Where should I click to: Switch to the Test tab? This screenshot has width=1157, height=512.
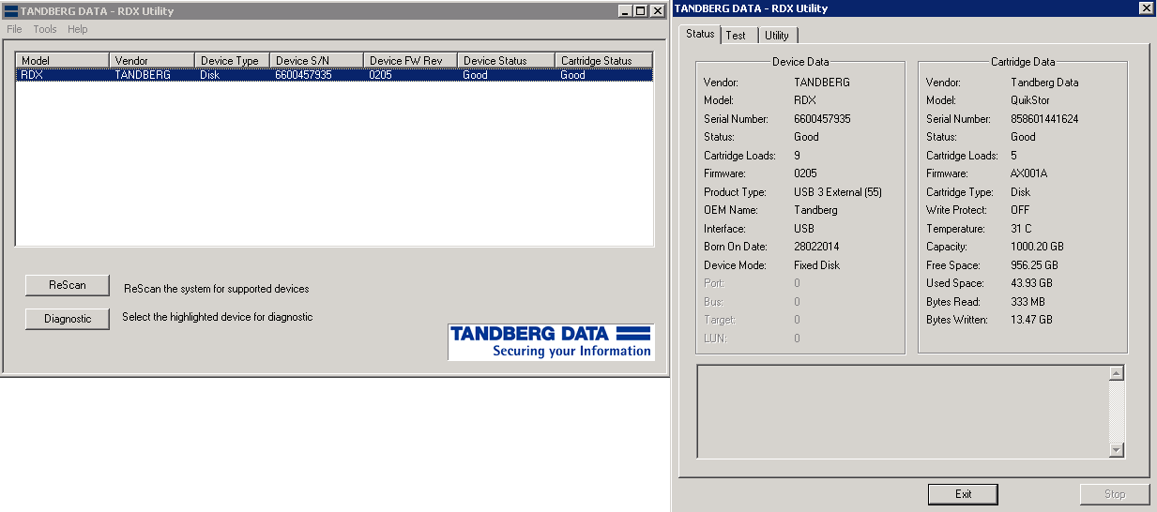click(x=737, y=36)
